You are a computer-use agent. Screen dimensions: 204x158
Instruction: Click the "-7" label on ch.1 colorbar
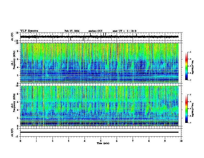pos(190,80)
